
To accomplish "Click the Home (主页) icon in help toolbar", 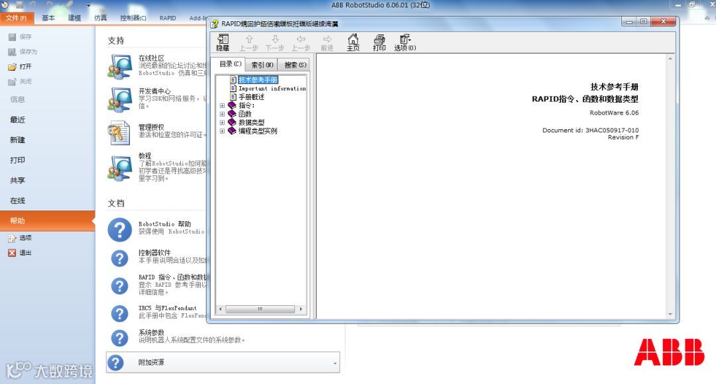I will [353, 42].
